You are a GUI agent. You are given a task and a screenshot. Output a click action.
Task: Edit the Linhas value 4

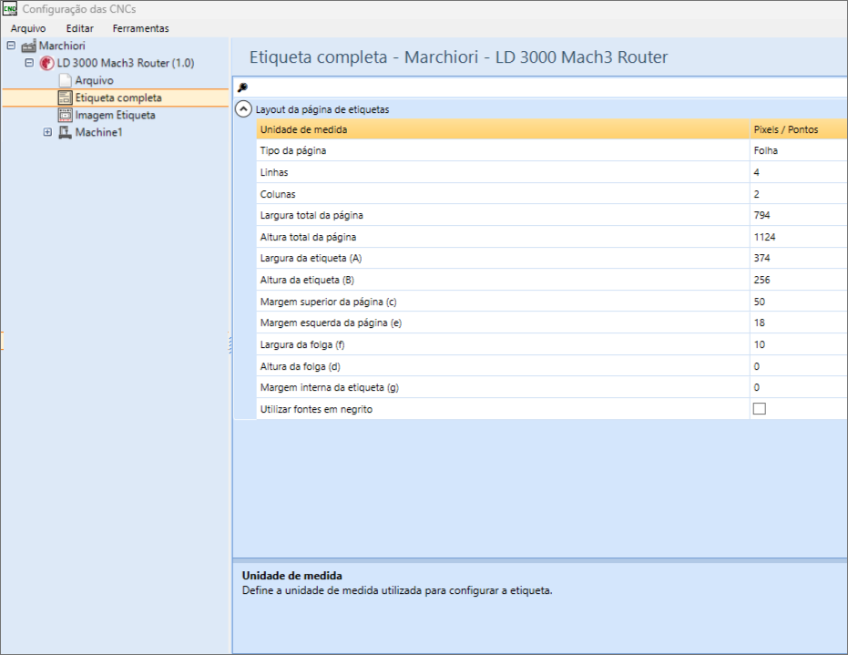pyautogui.click(x=798, y=172)
